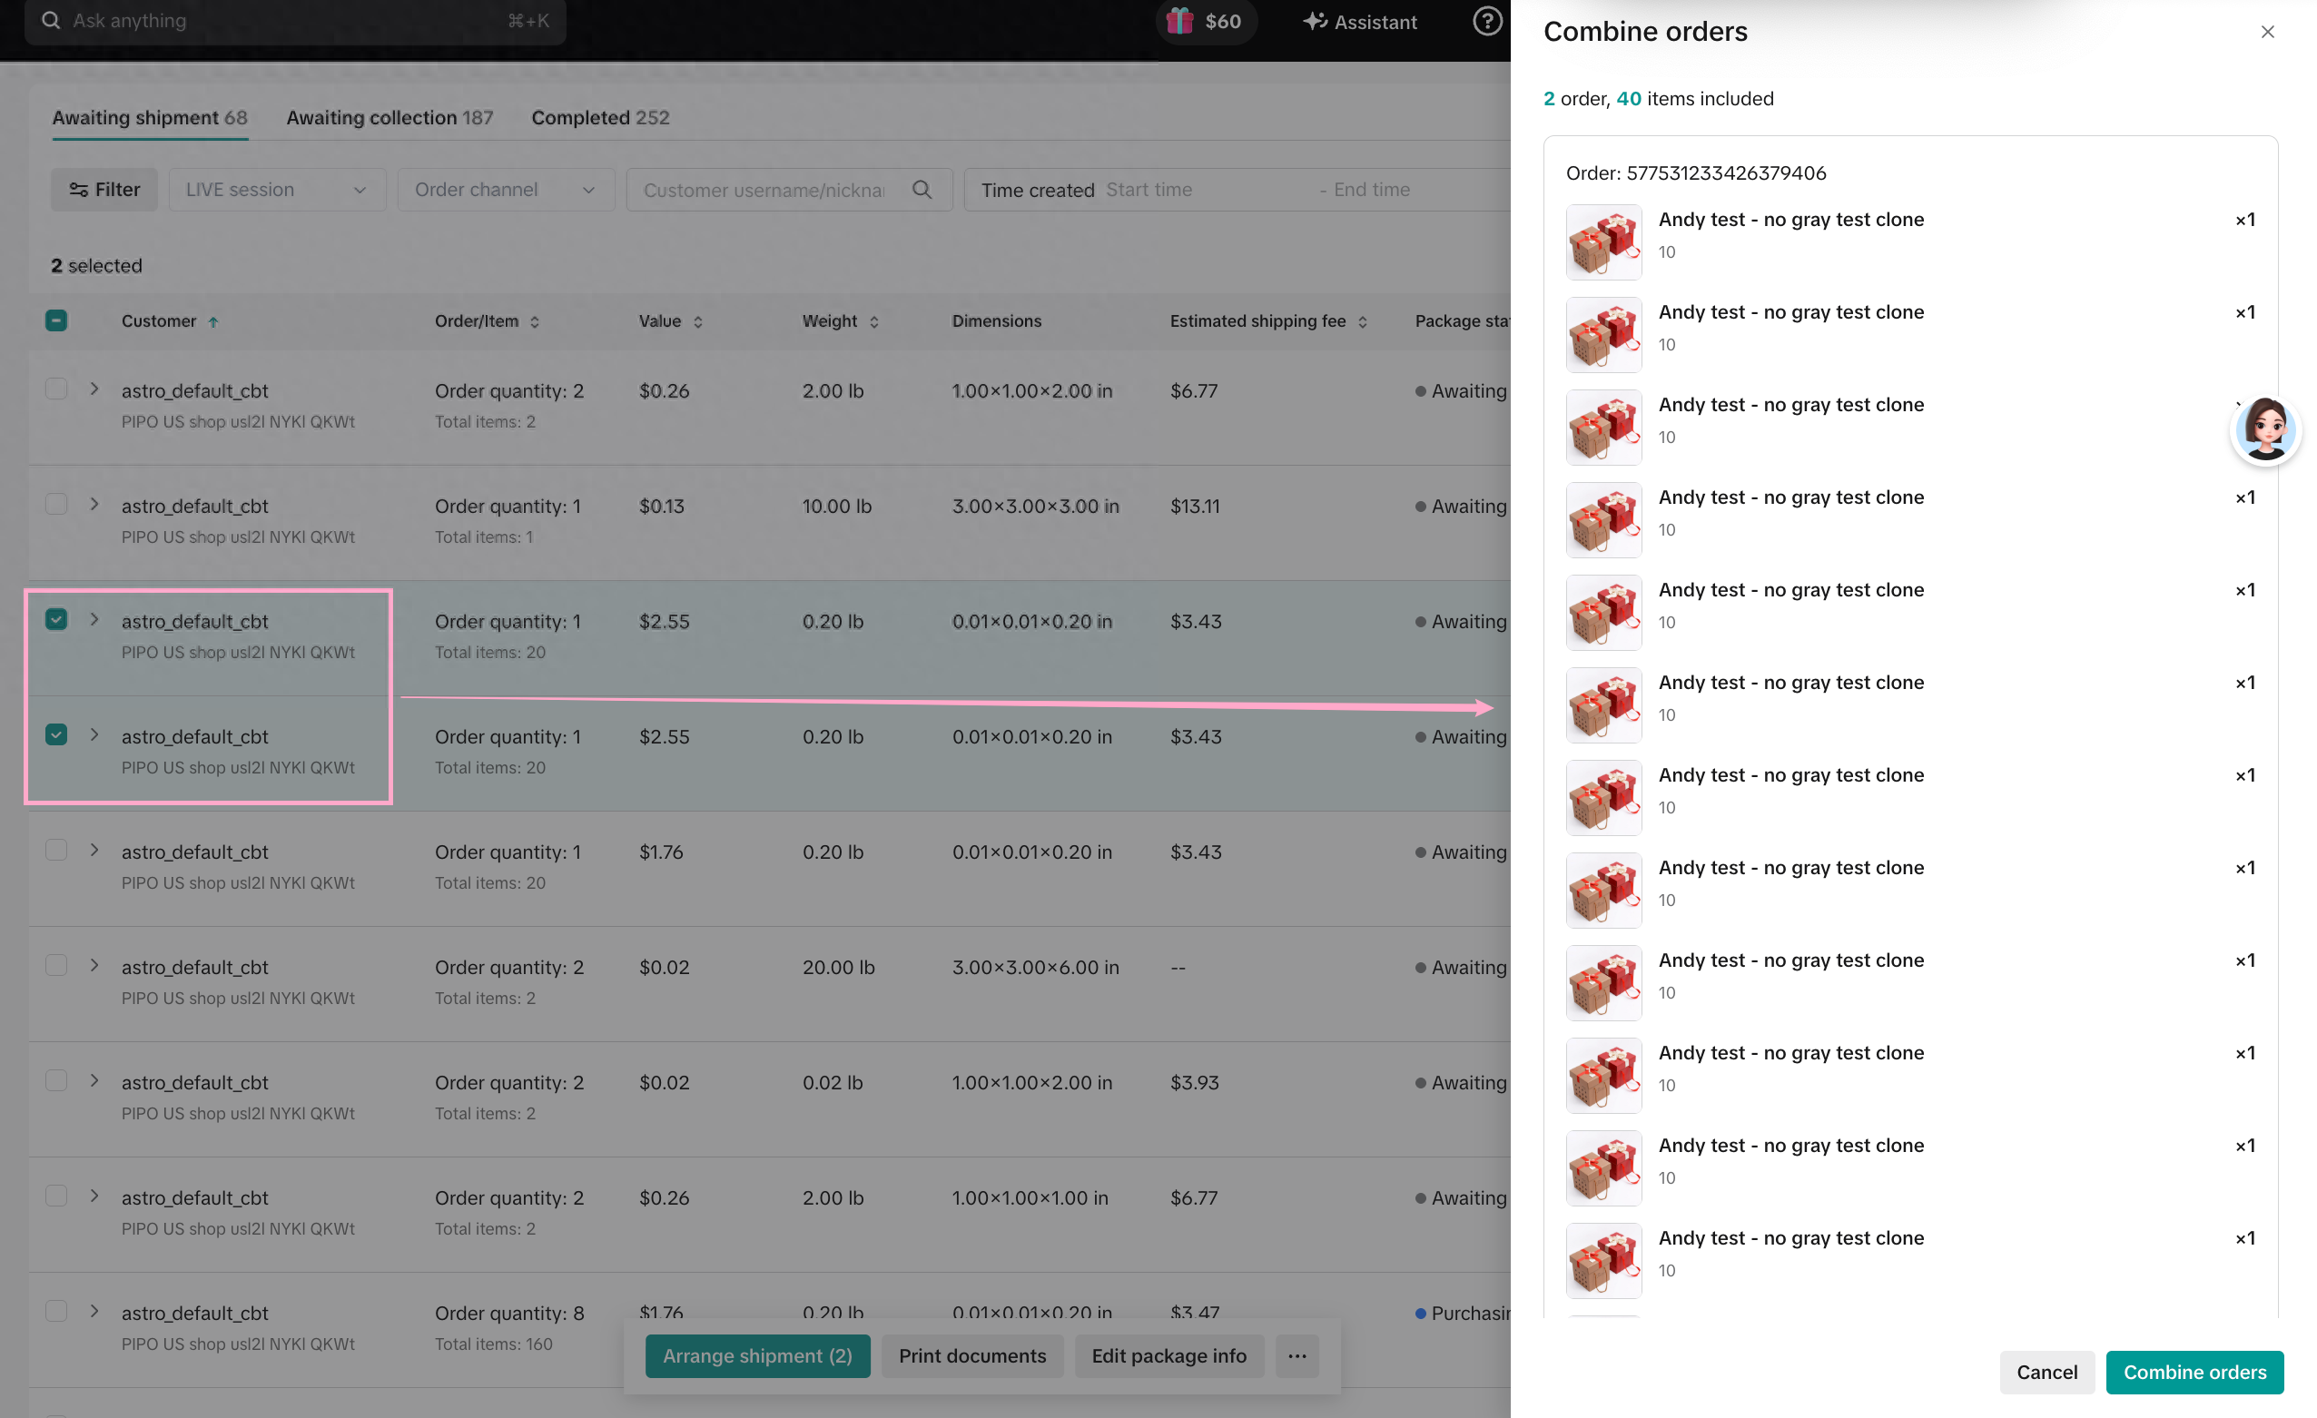Viewport: 2317px width, 1418px height.
Task: Check the $1.76 0.20 lb order row checkbox
Action: [56, 851]
